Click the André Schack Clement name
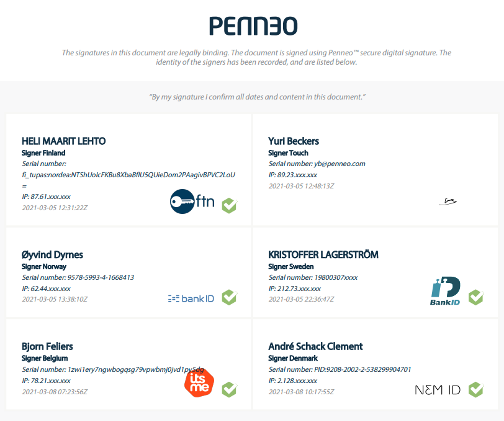This screenshot has width=504, height=421. click(x=316, y=346)
